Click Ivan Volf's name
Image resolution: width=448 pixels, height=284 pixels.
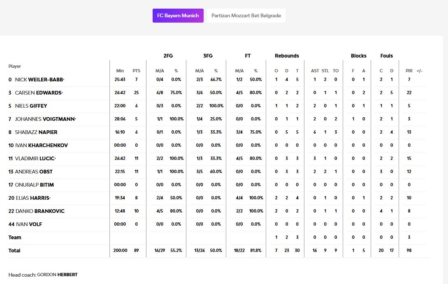[x=29, y=224]
